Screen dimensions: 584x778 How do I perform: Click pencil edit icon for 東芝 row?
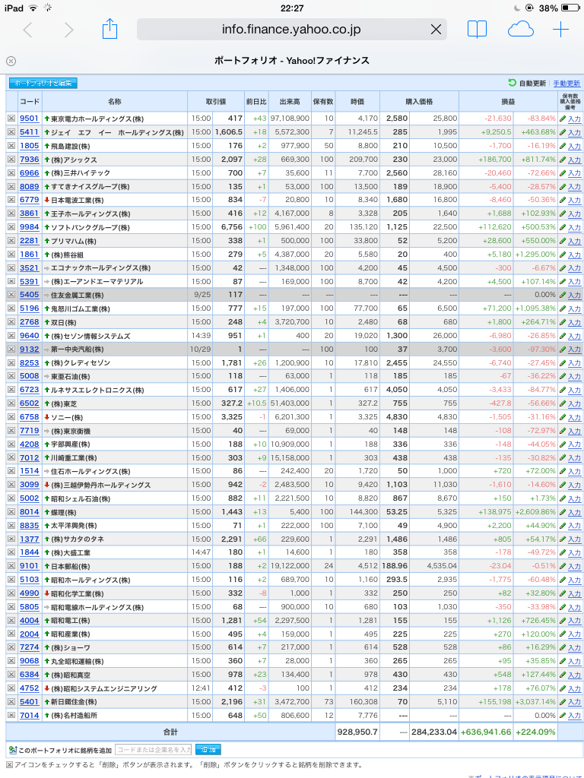tap(563, 403)
